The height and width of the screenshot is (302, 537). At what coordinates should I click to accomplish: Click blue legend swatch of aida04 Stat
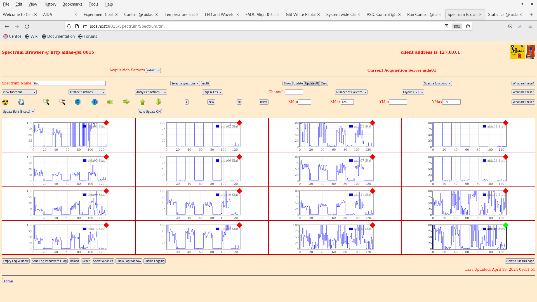(x=484, y=126)
